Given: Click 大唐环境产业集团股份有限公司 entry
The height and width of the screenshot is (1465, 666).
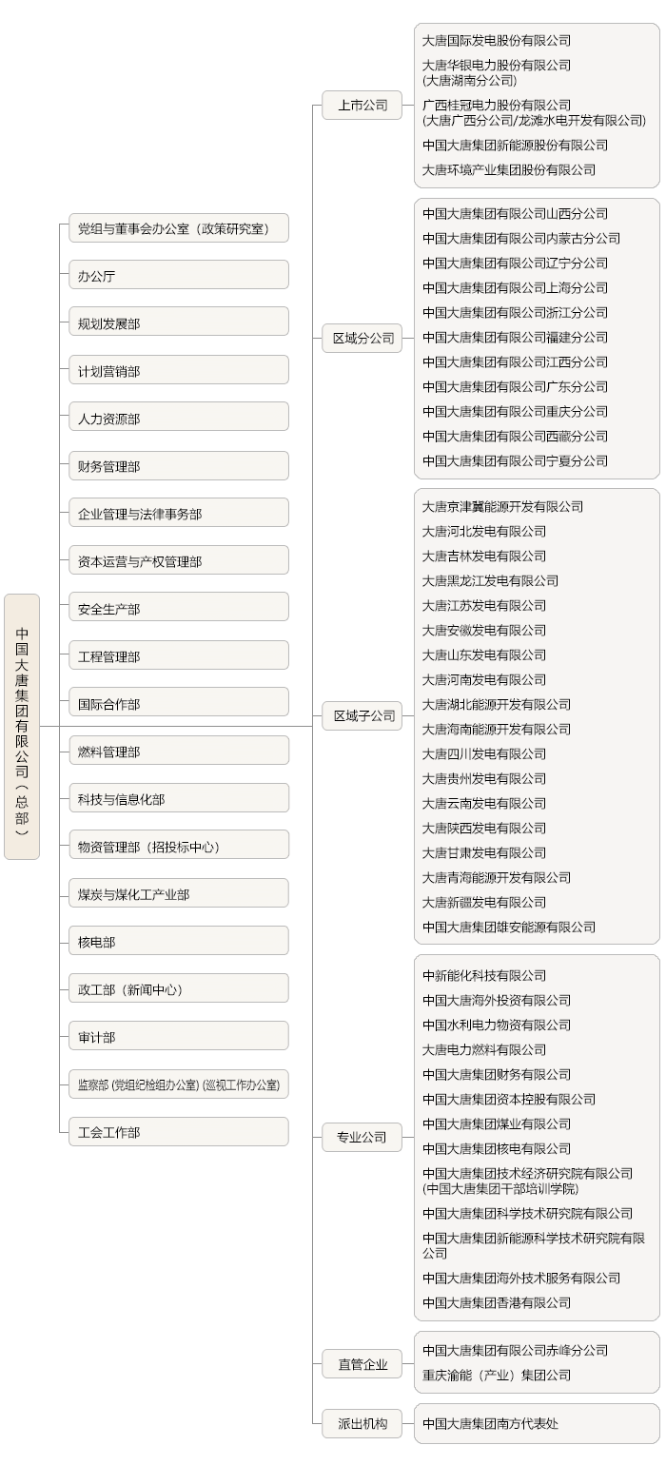Looking at the screenshot, I should [509, 170].
